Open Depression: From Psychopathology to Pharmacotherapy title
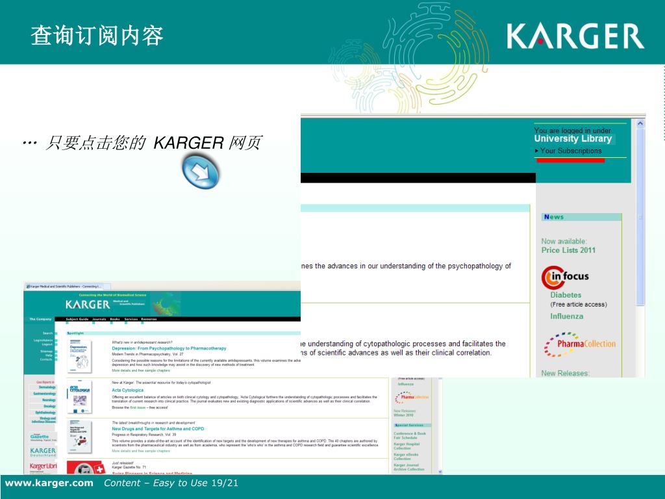The width and height of the screenshot is (665, 499). (x=169, y=348)
